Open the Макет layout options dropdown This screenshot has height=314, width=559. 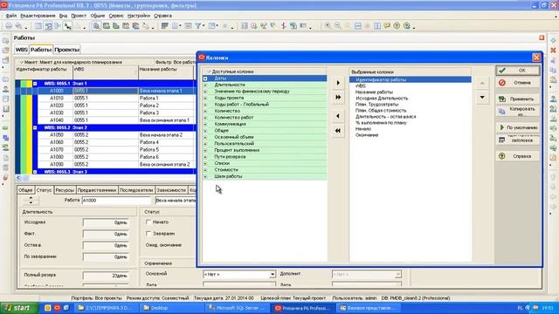(x=21, y=62)
